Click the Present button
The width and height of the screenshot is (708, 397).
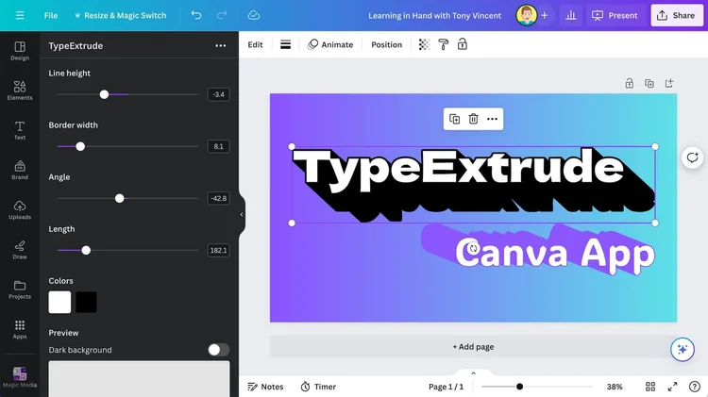[x=615, y=15]
